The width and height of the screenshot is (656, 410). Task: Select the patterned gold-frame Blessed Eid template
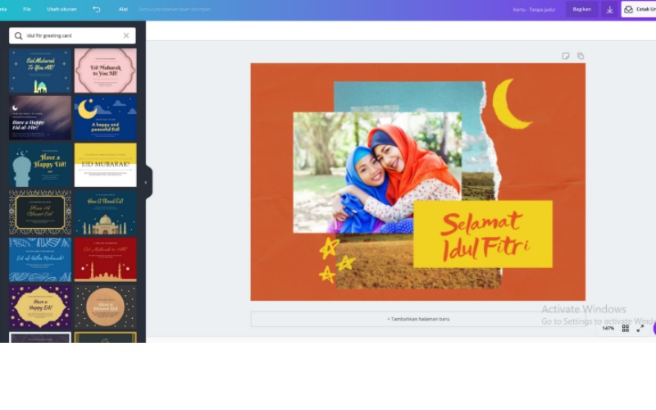(40, 212)
